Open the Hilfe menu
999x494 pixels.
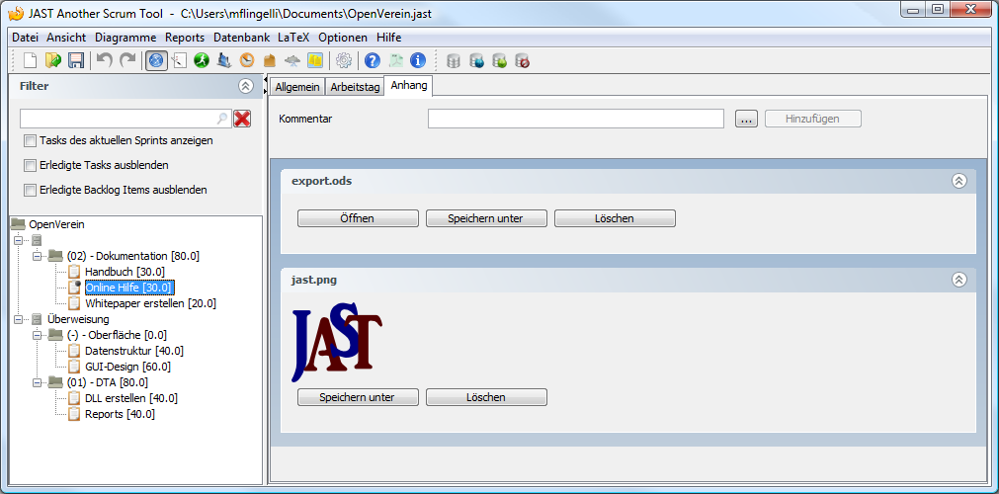(x=388, y=37)
